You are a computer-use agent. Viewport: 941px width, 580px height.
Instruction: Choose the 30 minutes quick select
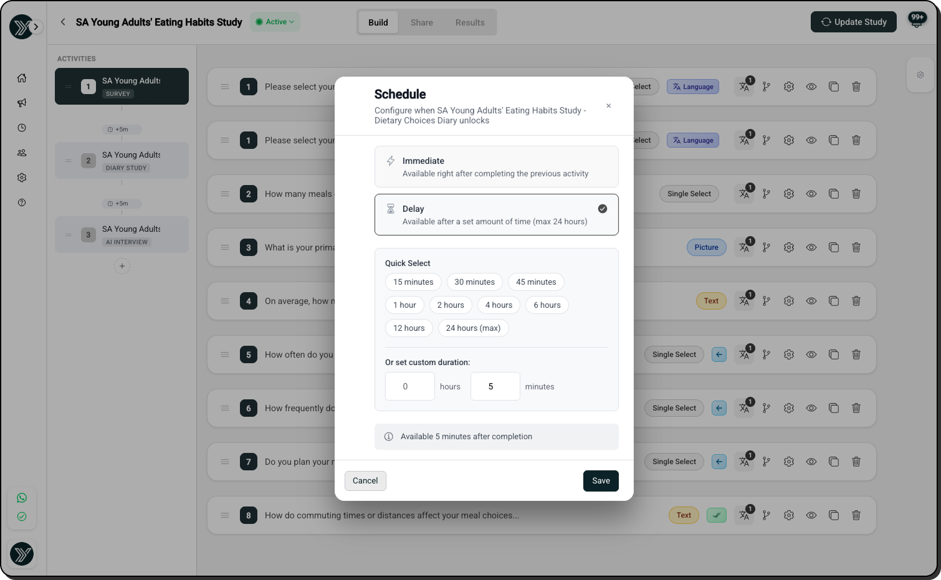[x=474, y=282]
